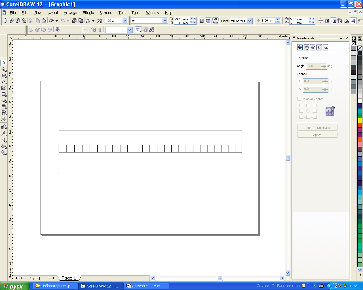Screen dimensions: 363x290
Task: Switch to Scale and Mirror transformation
Action: coord(313,47)
